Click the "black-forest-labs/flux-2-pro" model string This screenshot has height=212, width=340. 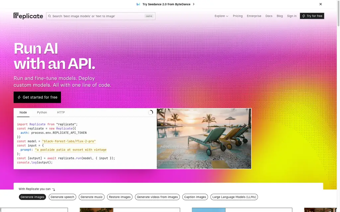(x=69, y=141)
